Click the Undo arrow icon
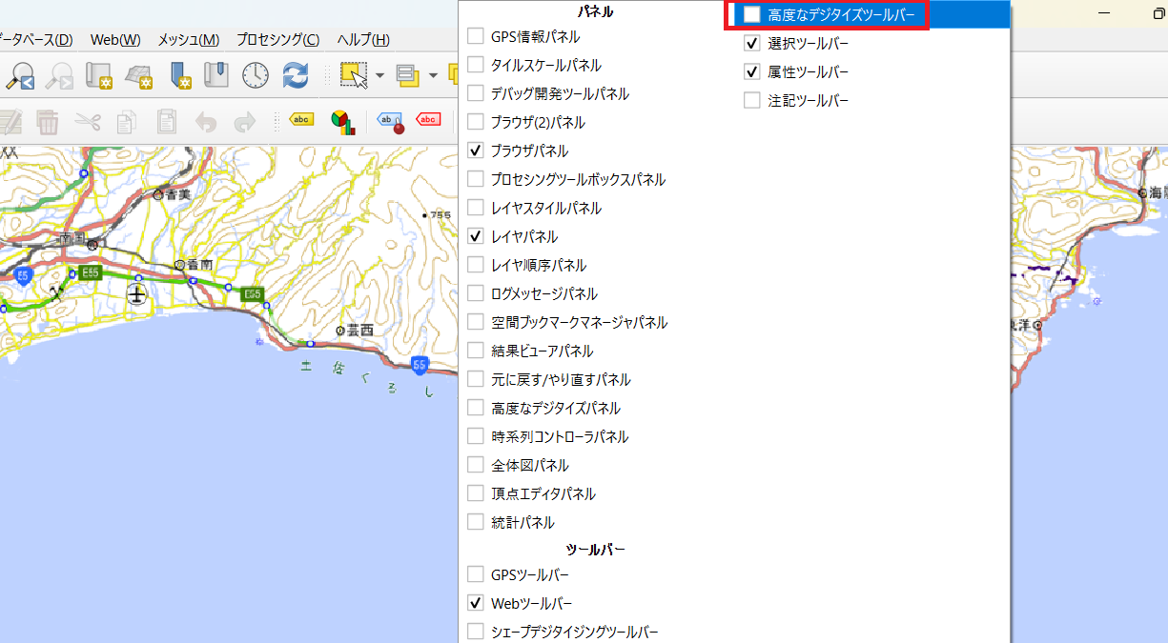1168x643 pixels. pos(206,121)
